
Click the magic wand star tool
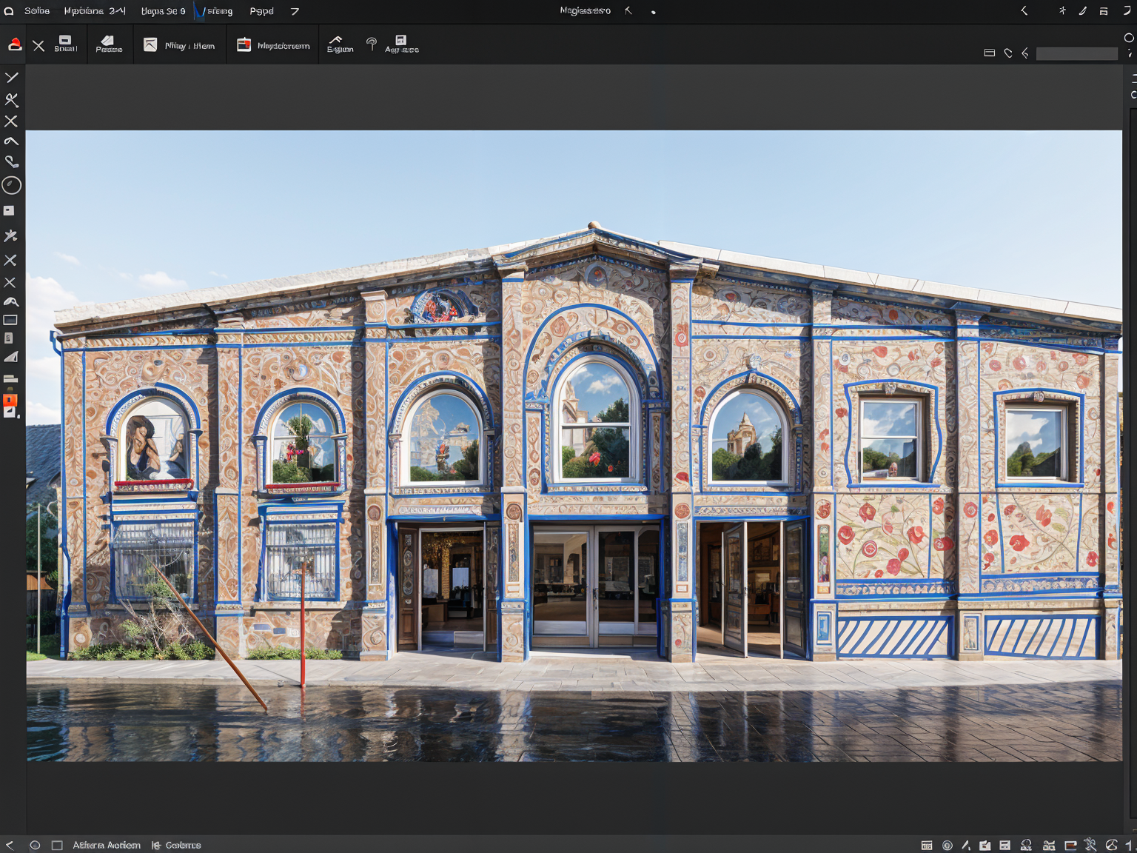pos(10,236)
